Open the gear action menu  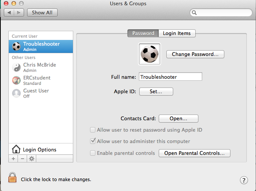(32, 159)
